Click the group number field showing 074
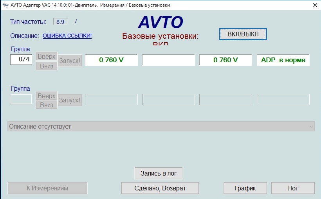321x199 pixels. click(21, 59)
